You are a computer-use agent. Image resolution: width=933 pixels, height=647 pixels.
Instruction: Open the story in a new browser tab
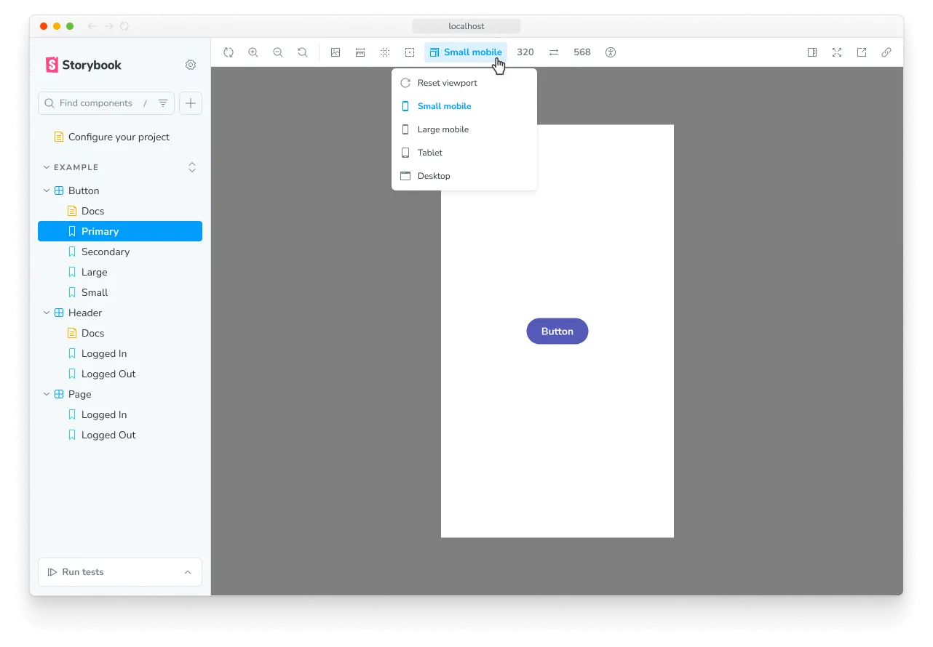tap(862, 52)
